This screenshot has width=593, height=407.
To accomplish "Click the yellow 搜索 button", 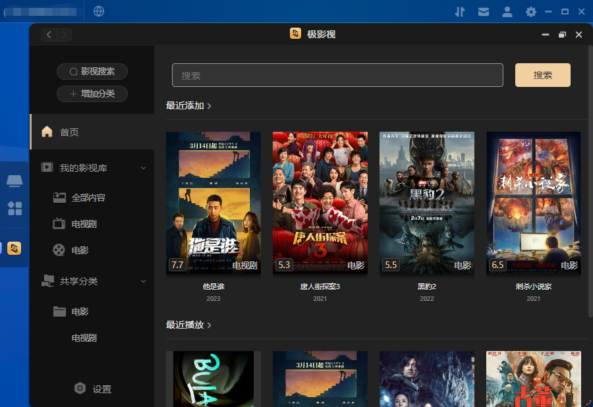I will (x=543, y=75).
